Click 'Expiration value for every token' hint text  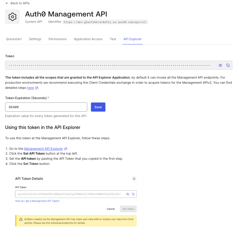click(46, 116)
